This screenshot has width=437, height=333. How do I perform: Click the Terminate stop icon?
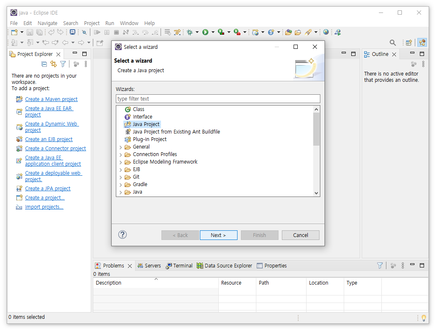coord(117,32)
